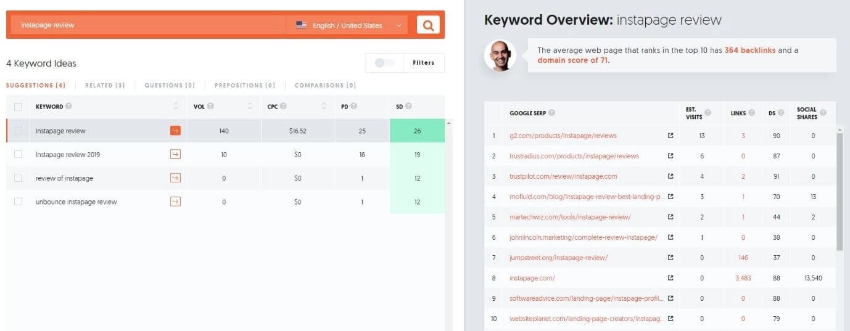Open the mofluid.com blog link

tap(587, 197)
